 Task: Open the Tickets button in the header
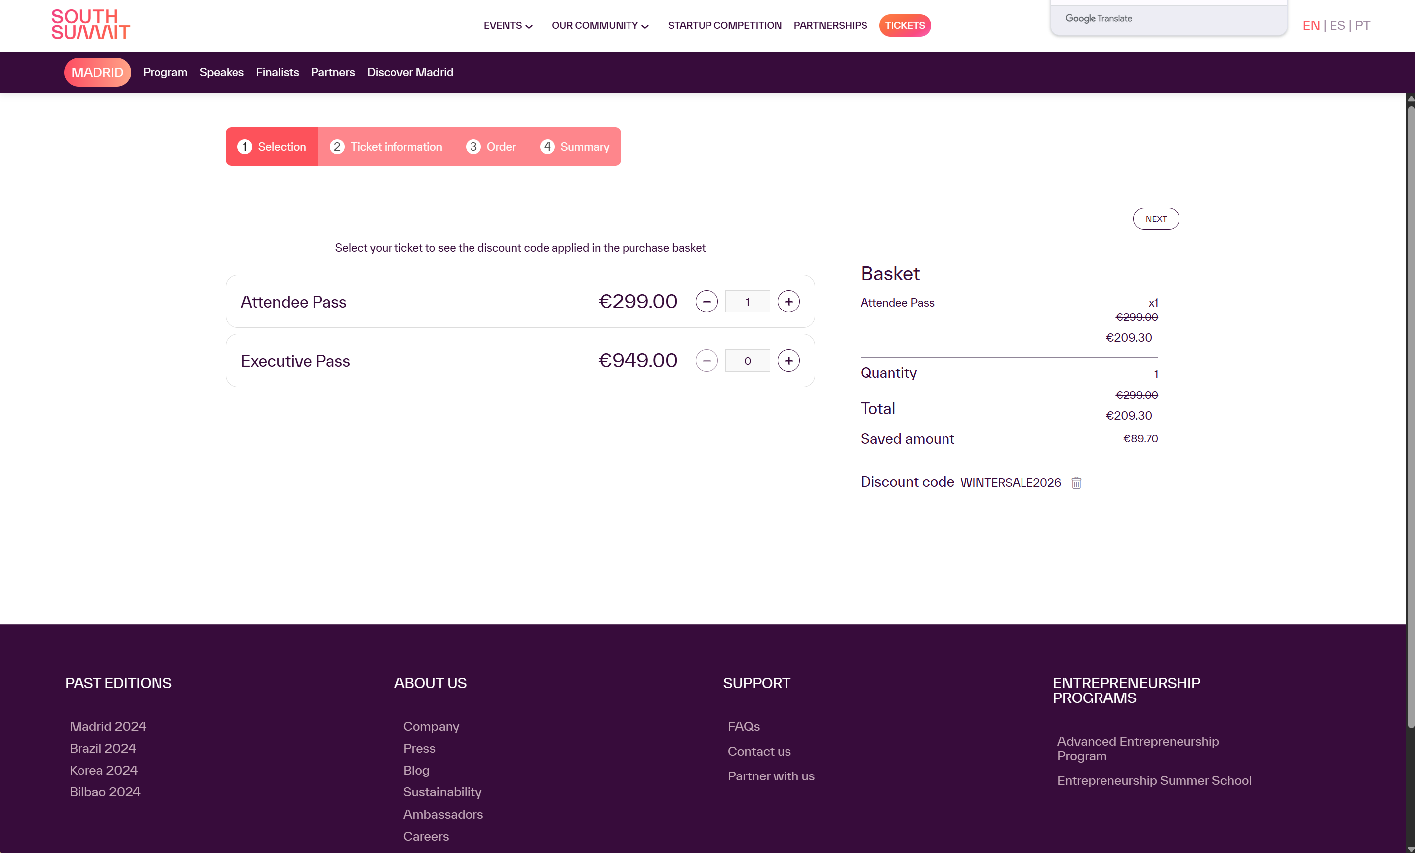coord(904,25)
